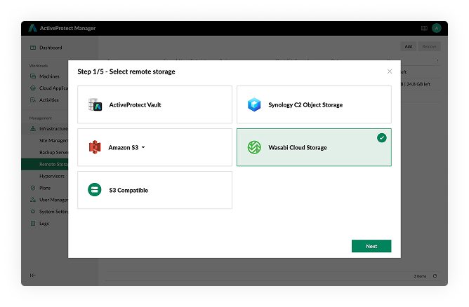Go to Hypervisors in the sidebar

coord(53,176)
